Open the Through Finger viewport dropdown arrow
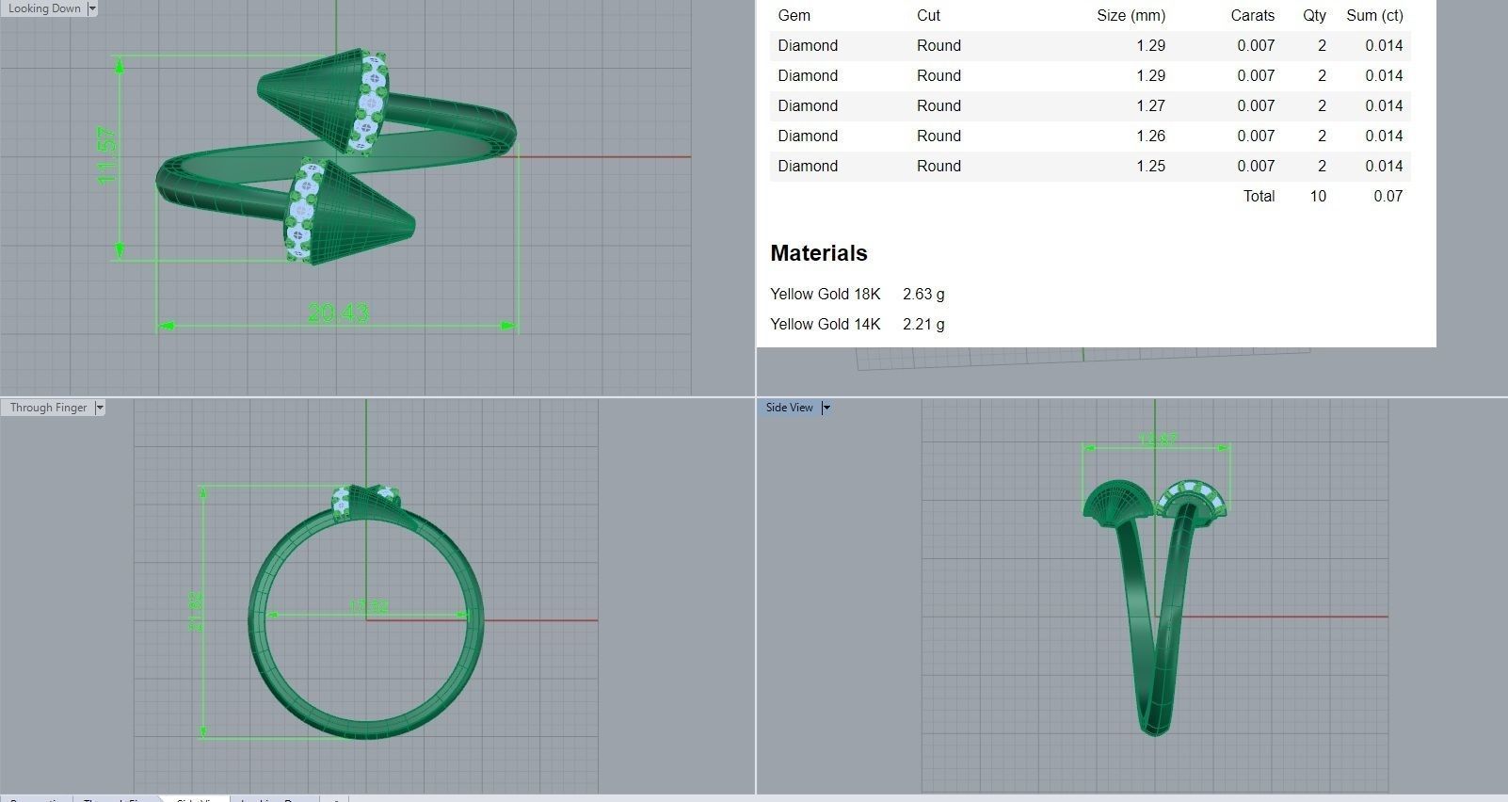This screenshot has height=802, width=1508. tap(99, 408)
